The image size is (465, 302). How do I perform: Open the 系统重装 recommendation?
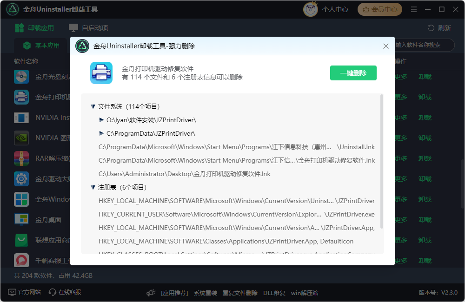pos(205,293)
